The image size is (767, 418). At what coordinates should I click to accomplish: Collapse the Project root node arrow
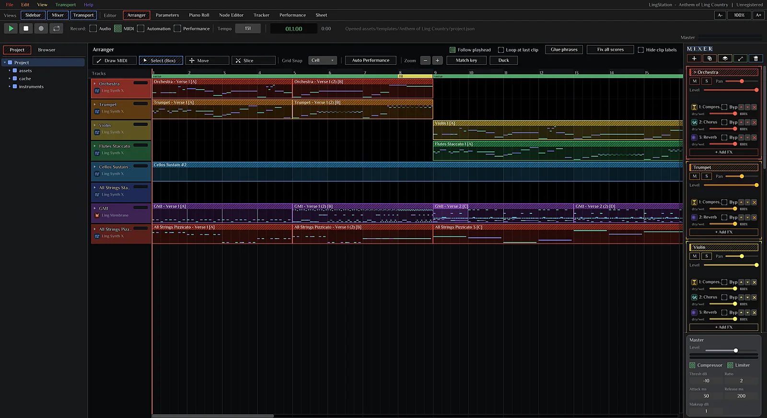(x=5, y=62)
